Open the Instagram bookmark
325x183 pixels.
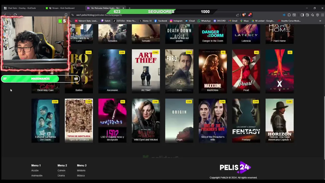[176, 21]
